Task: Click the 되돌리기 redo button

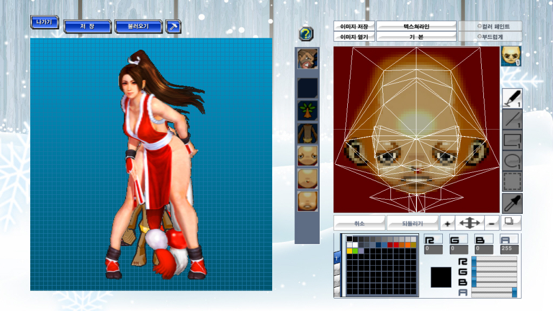Action: click(x=413, y=223)
